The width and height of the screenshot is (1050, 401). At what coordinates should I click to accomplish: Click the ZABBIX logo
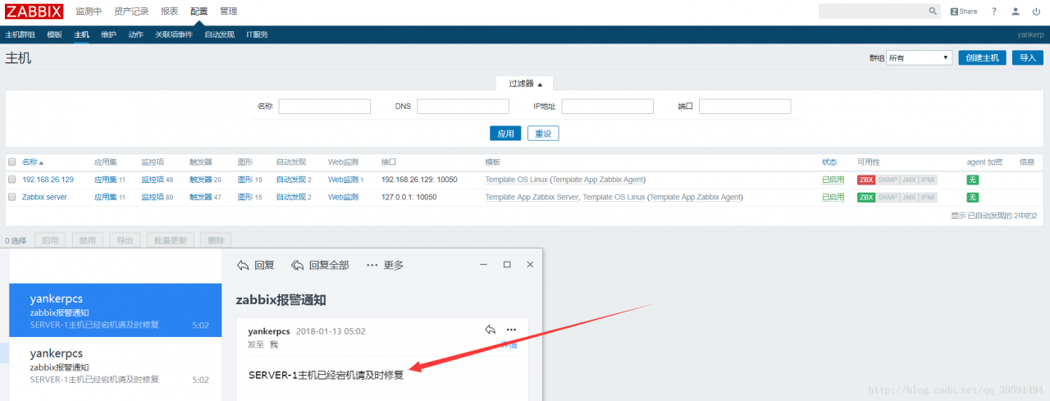pyautogui.click(x=34, y=11)
